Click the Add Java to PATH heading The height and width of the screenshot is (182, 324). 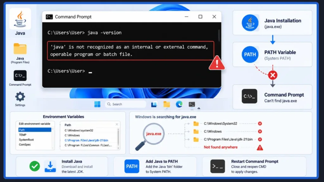[x=162, y=161]
